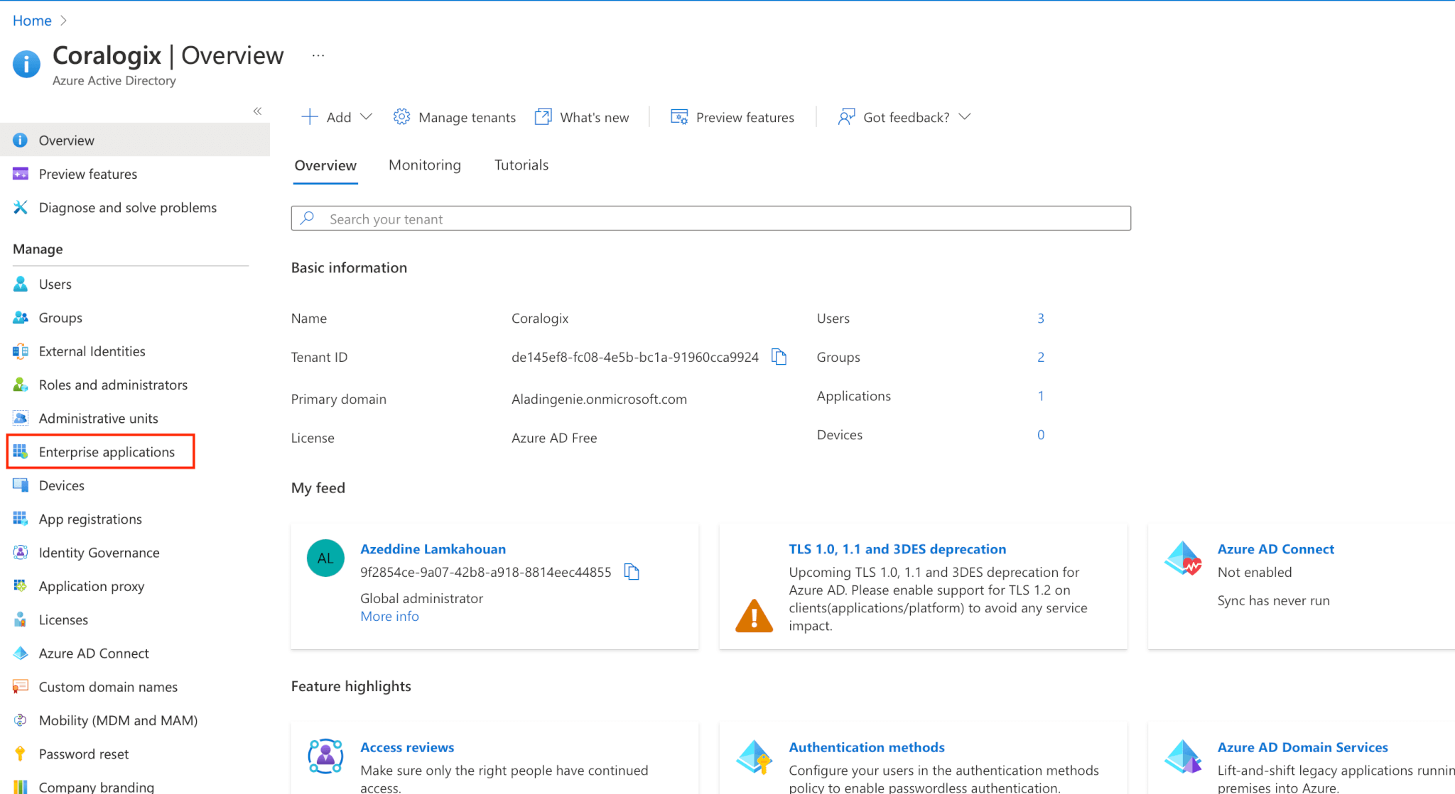Click the Administrative units icon

[21, 418]
